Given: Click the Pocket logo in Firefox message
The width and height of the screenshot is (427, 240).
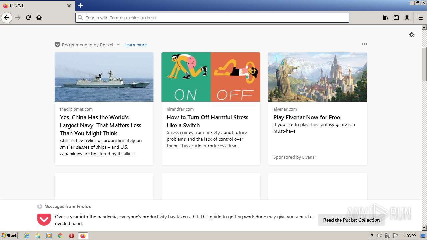Looking at the screenshot, I should pos(44,220).
